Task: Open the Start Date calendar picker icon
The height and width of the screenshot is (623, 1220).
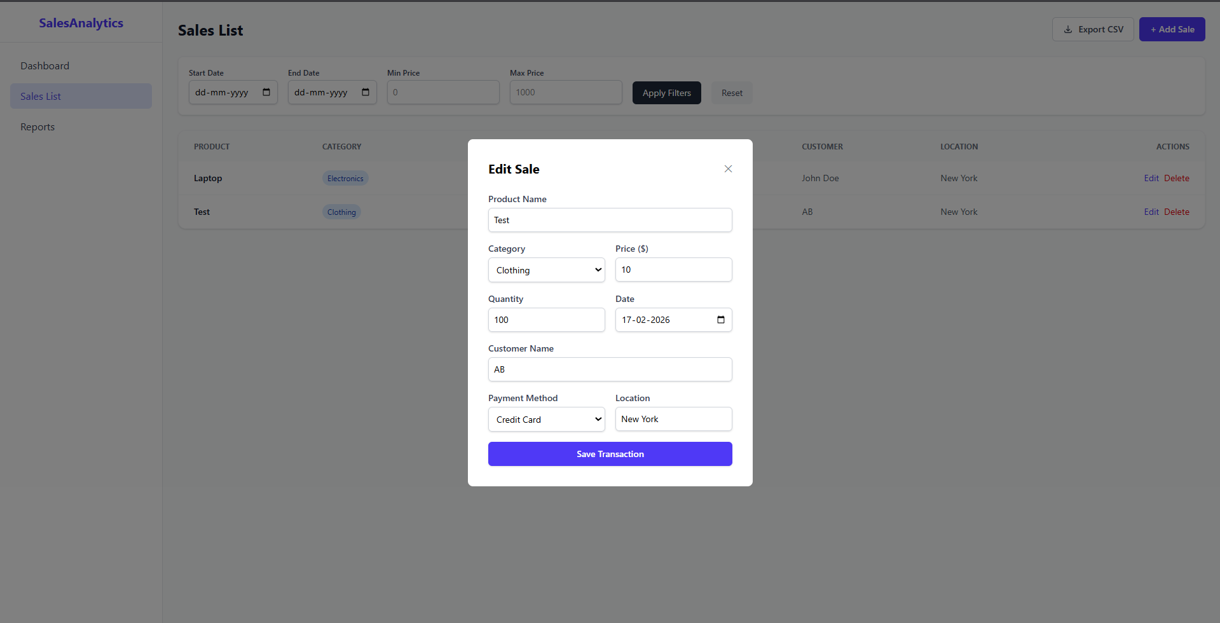Action: click(266, 92)
